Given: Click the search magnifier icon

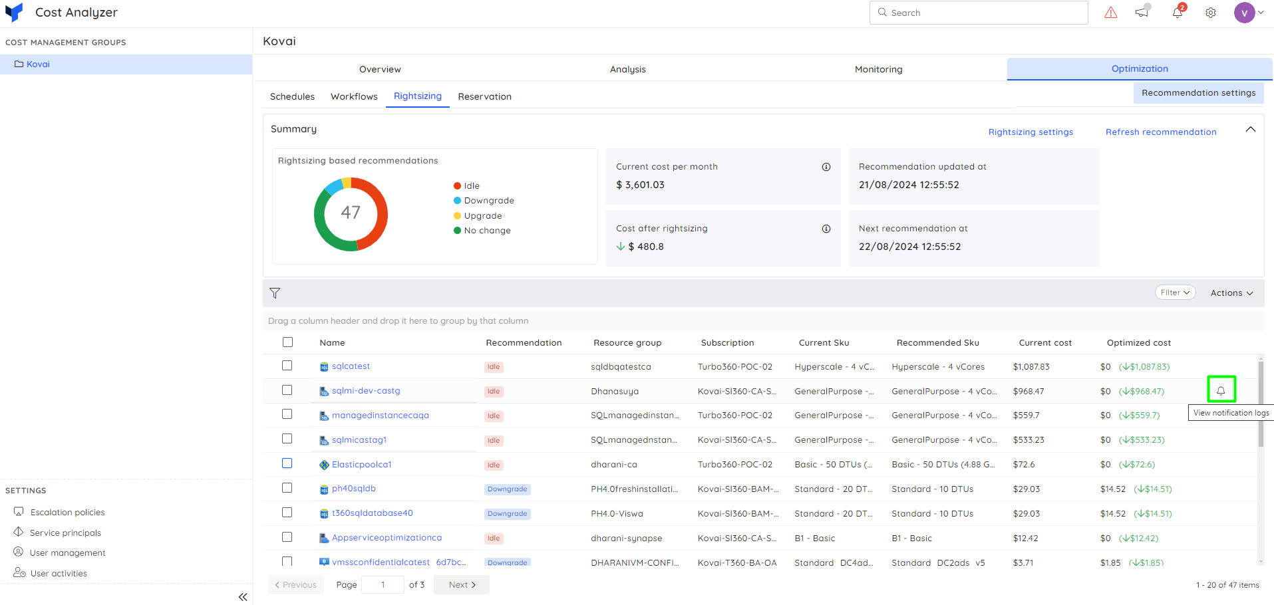Looking at the screenshot, I should click(882, 12).
